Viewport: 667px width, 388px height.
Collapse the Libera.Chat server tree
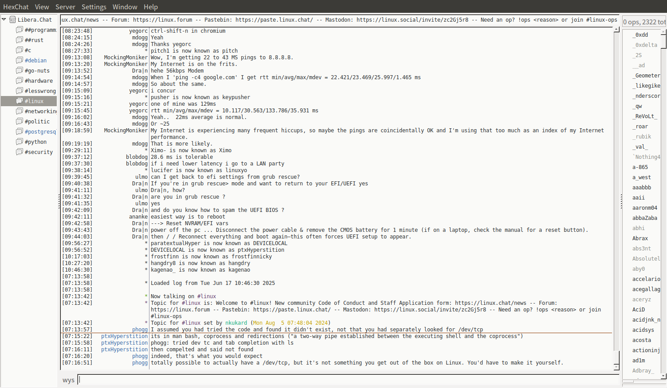pyautogui.click(x=4, y=19)
